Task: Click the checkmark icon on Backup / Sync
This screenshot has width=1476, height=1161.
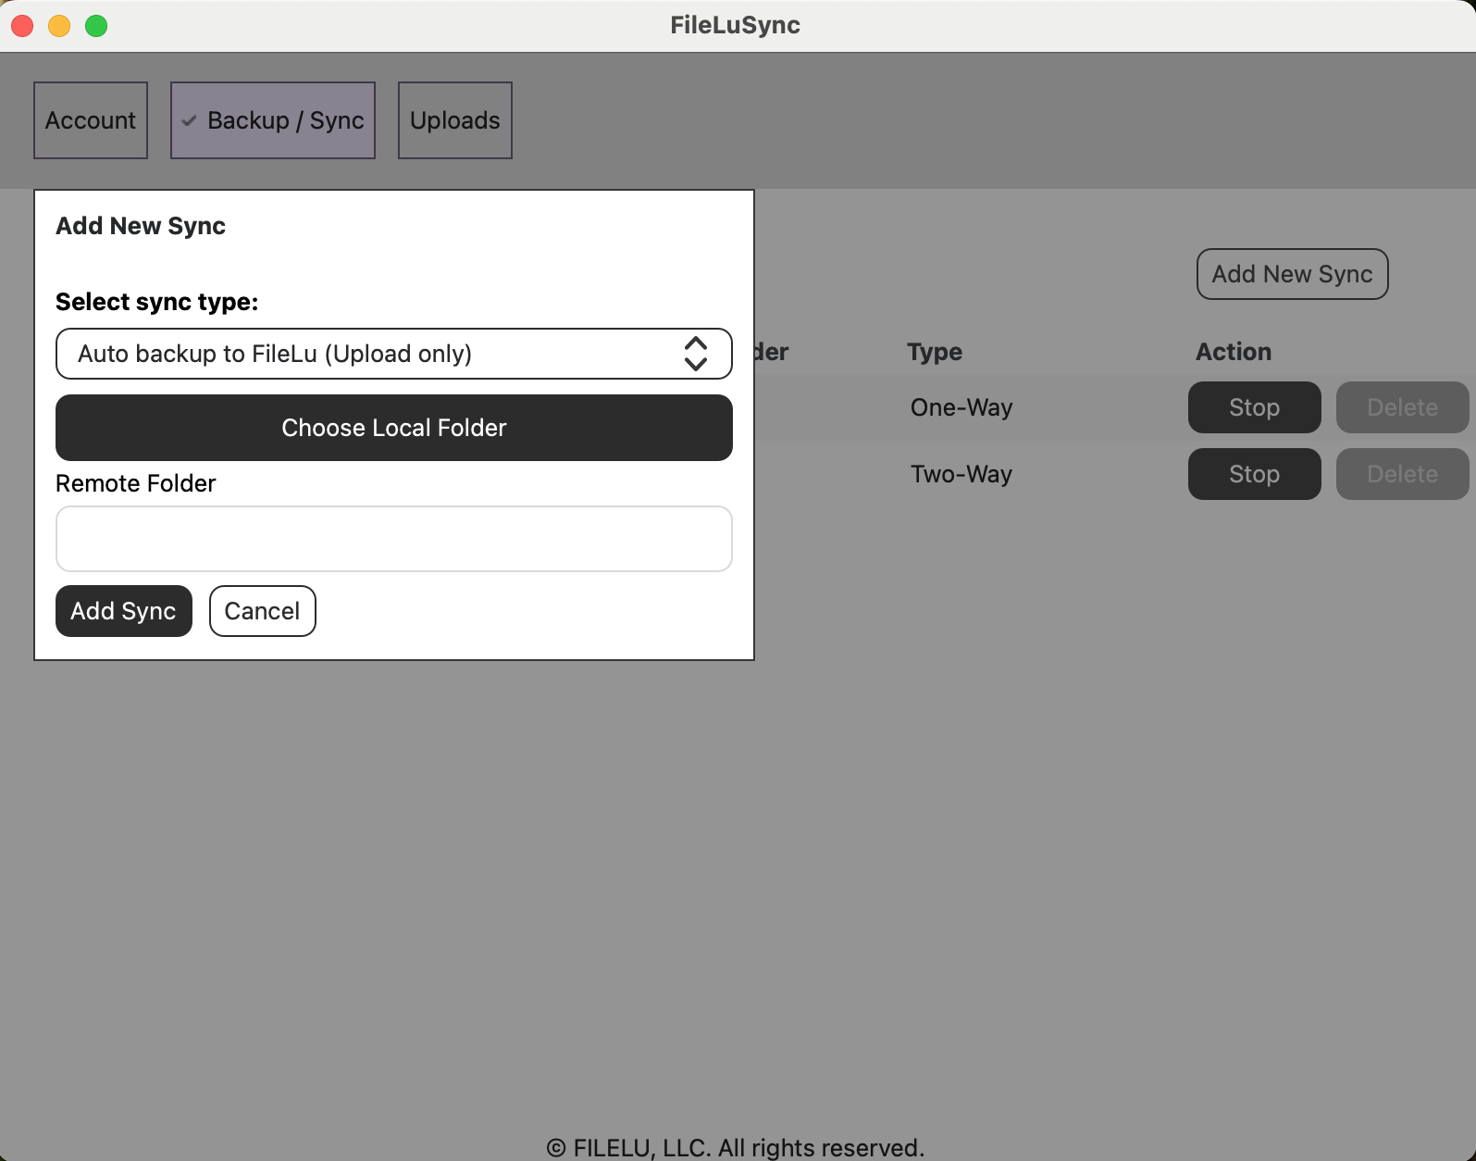Action: pos(189,120)
